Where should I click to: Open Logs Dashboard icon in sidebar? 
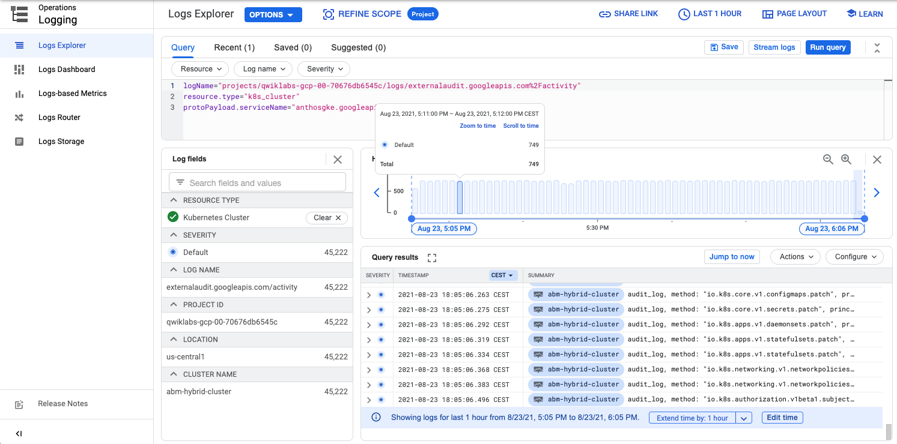[x=19, y=70]
